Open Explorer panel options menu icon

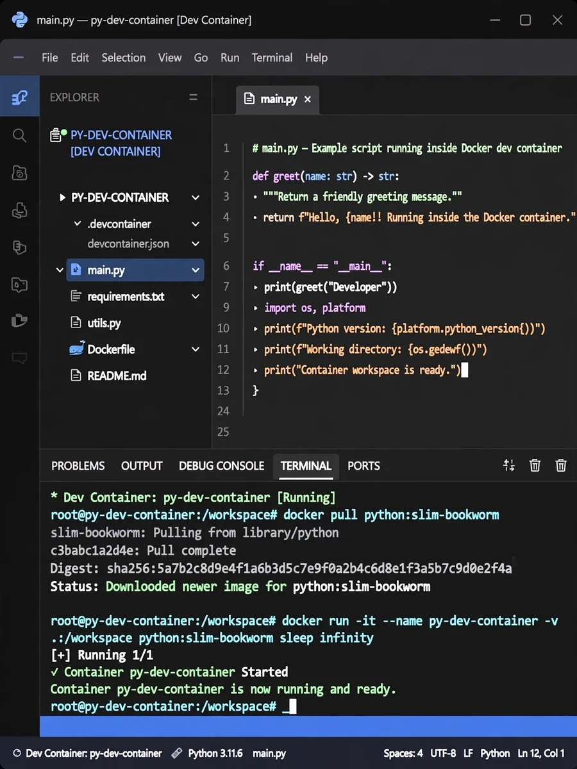pyautogui.click(x=193, y=97)
